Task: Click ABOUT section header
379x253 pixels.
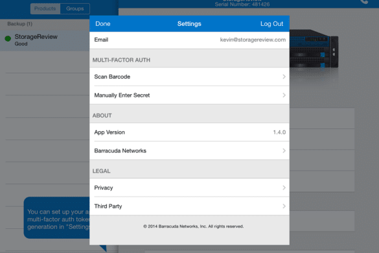Action: [102, 115]
